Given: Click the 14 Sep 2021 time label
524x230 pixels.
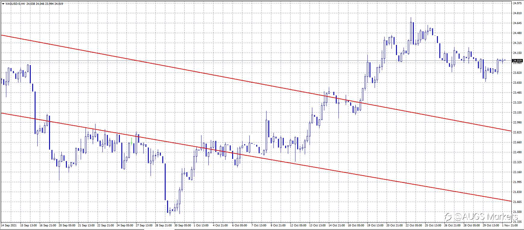Looking at the screenshot, I should 8,225.
